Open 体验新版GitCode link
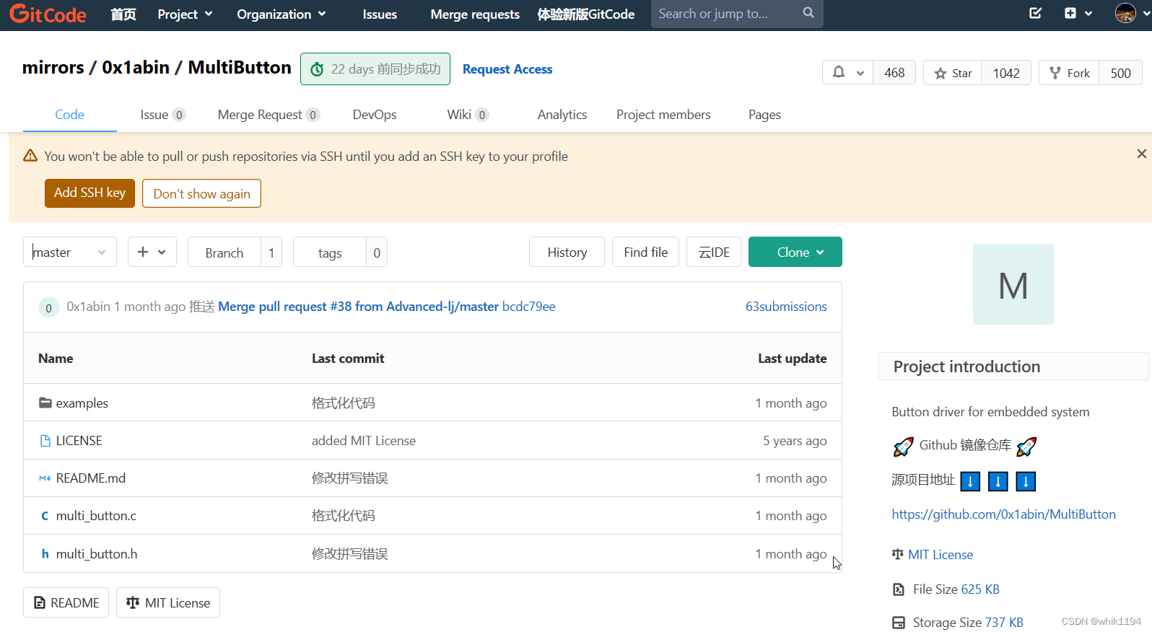 (x=586, y=14)
